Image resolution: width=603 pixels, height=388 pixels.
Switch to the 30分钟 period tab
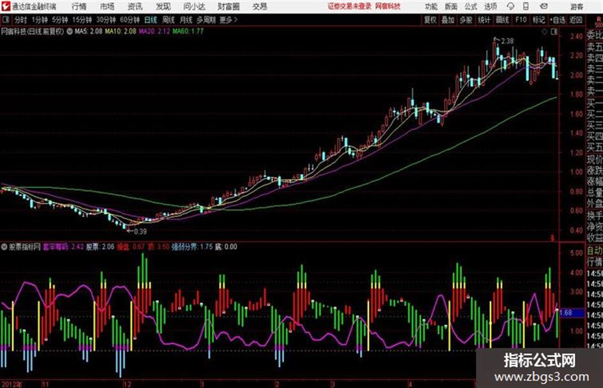click(x=106, y=20)
